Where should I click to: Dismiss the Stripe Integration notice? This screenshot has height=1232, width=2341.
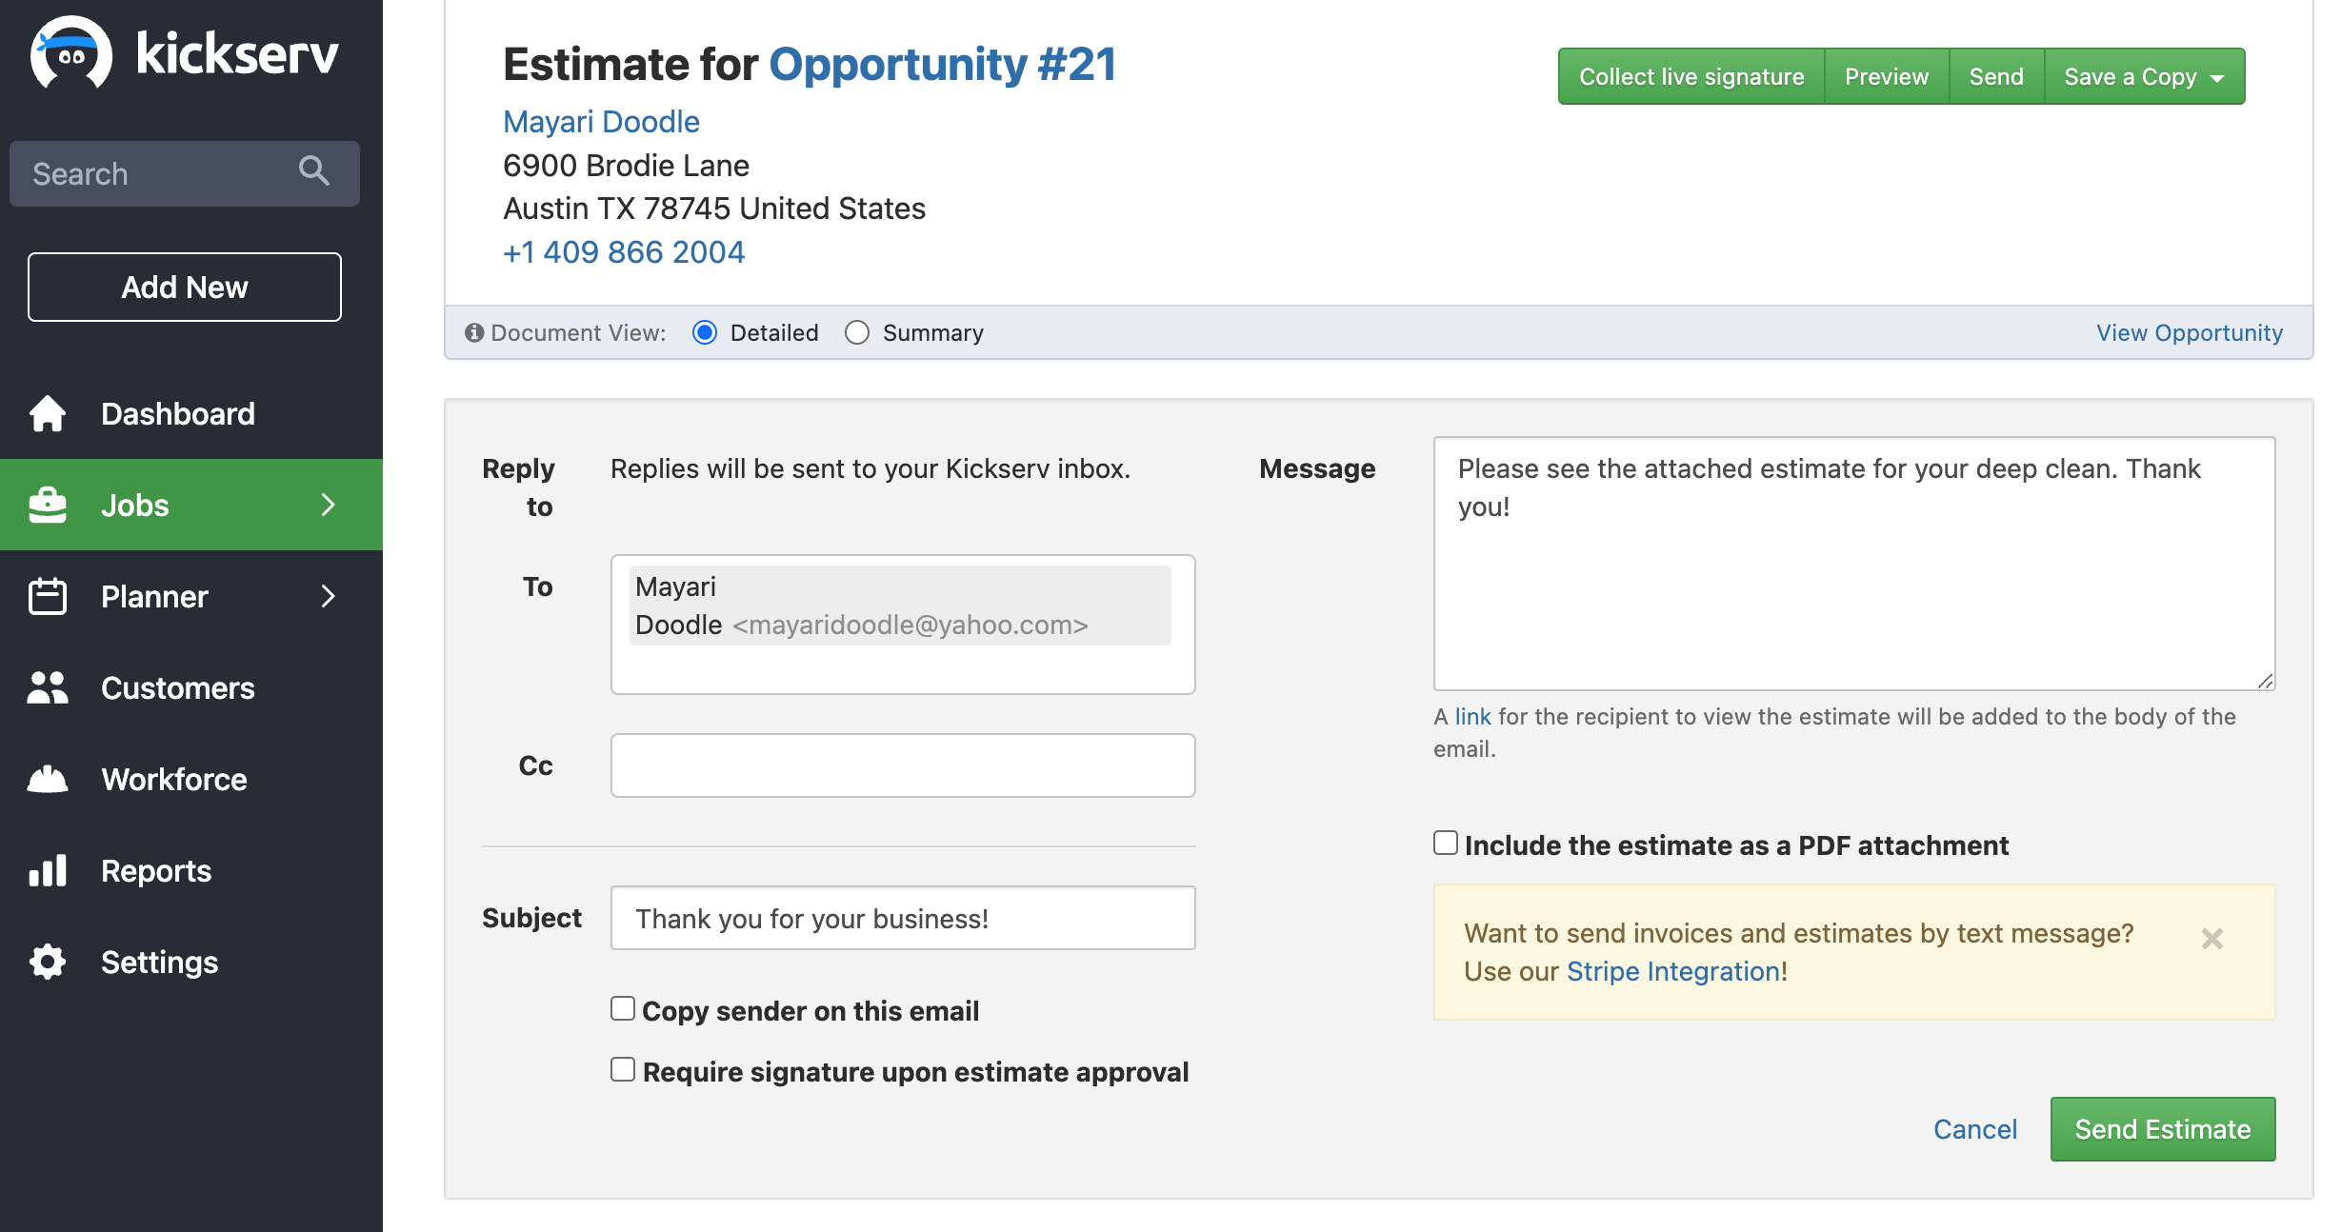click(x=2211, y=939)
